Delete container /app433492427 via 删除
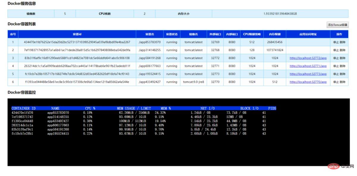The height and width of the screenshot is (176, 357). (342, 82)
